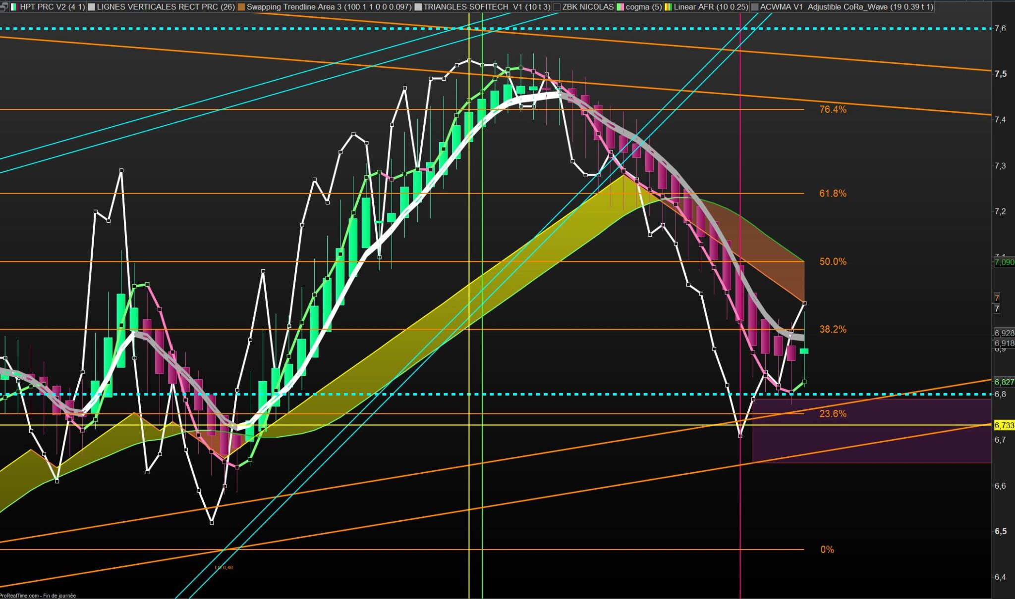
Task: Click the green 6,827 price axis label
Action: coord(1004,382)
